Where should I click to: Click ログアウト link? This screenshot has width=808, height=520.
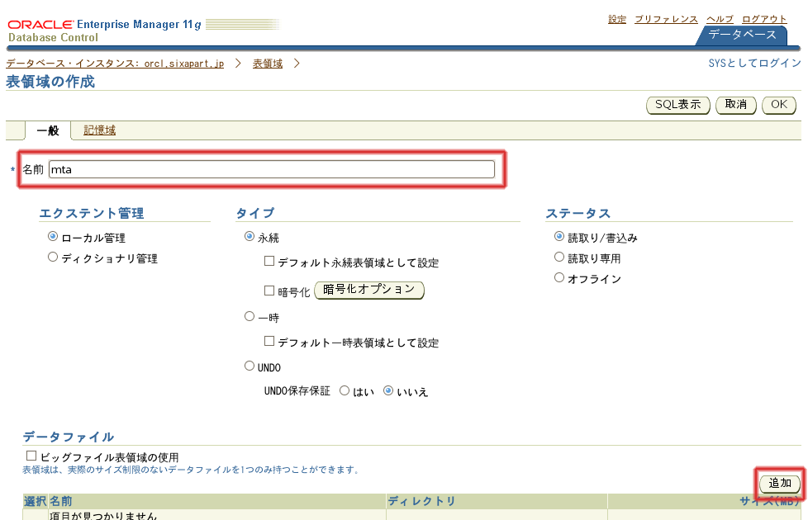(764, 20)
